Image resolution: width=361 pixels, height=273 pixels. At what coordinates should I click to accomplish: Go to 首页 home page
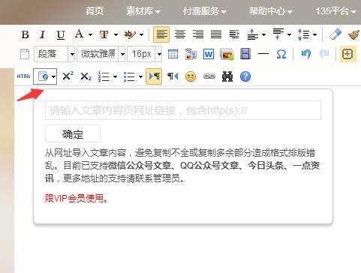(95, 11)
